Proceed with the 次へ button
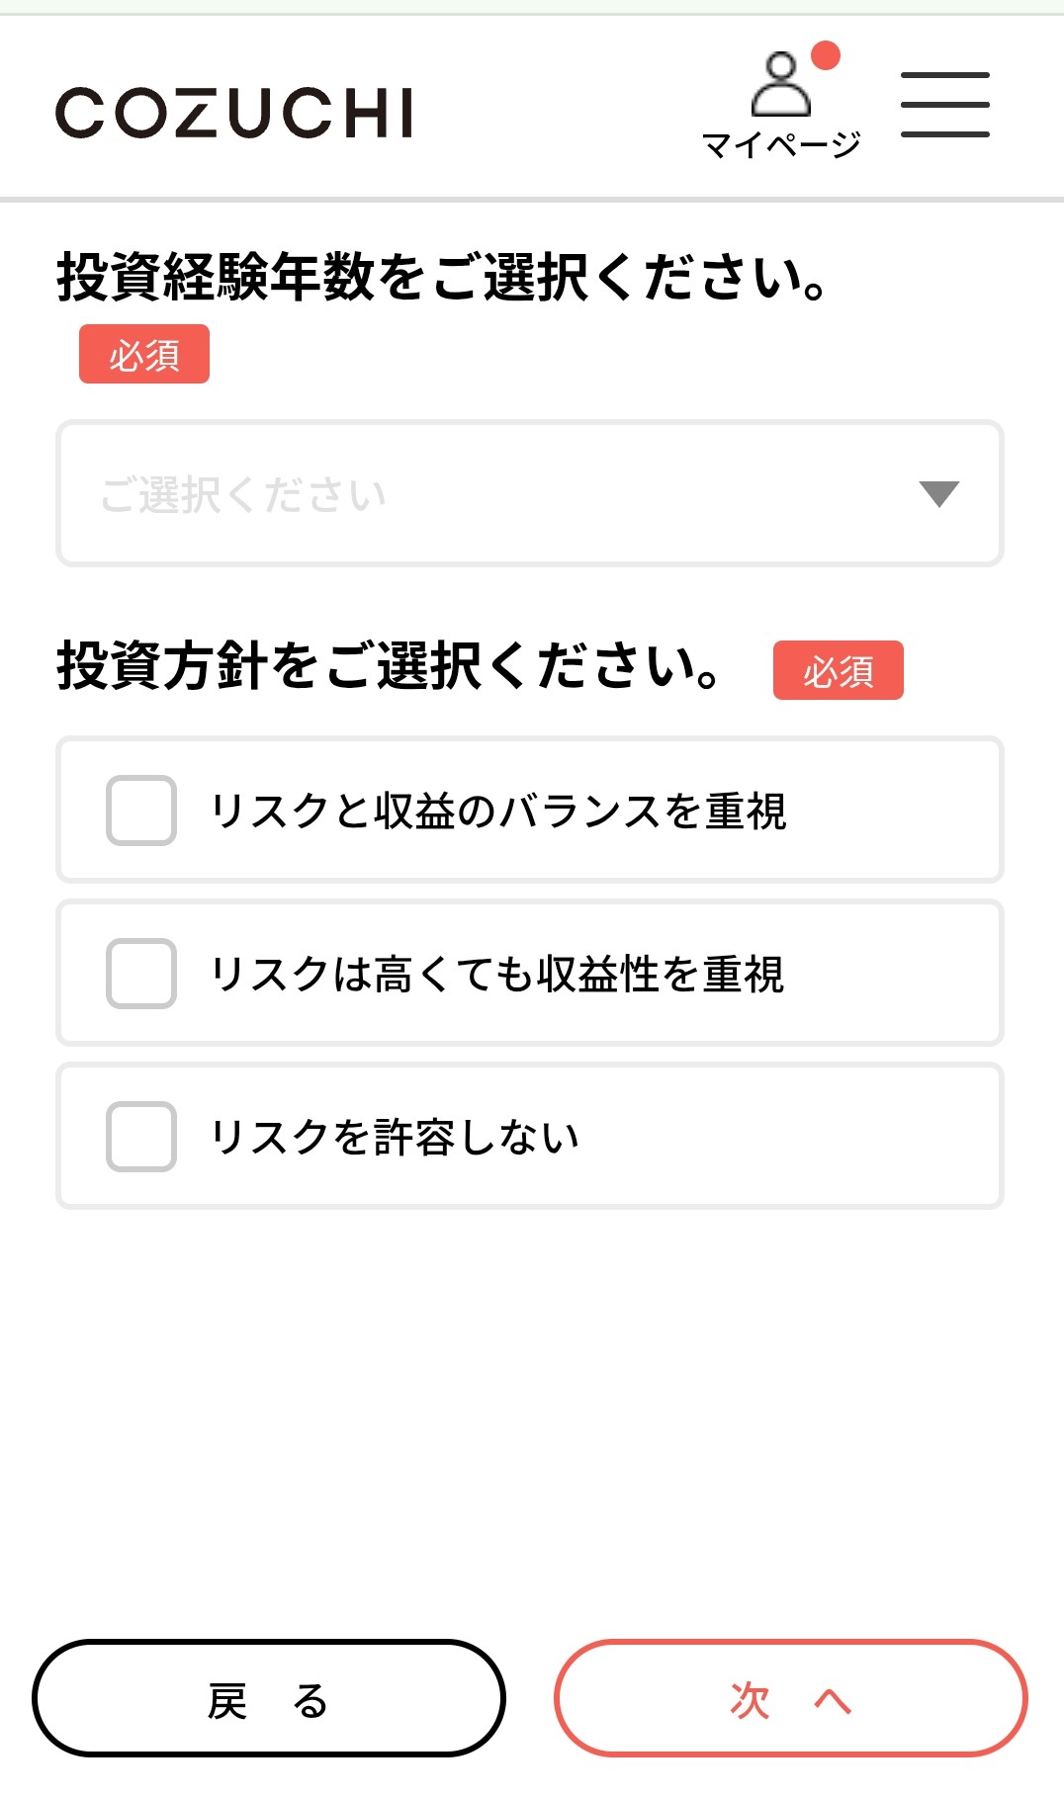The image size is (1064, 1796). (x=790, y=1699)
